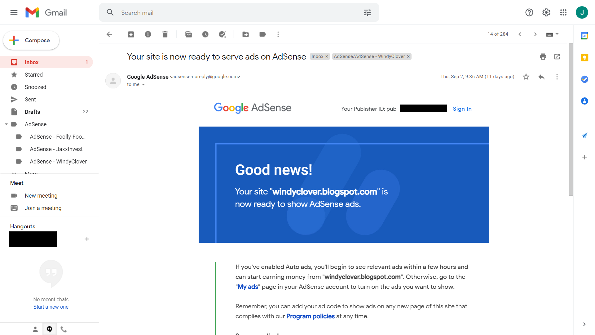Select the AdSense - WindyClover label
This screenshot has width=595, height=335.
(59, 161)
